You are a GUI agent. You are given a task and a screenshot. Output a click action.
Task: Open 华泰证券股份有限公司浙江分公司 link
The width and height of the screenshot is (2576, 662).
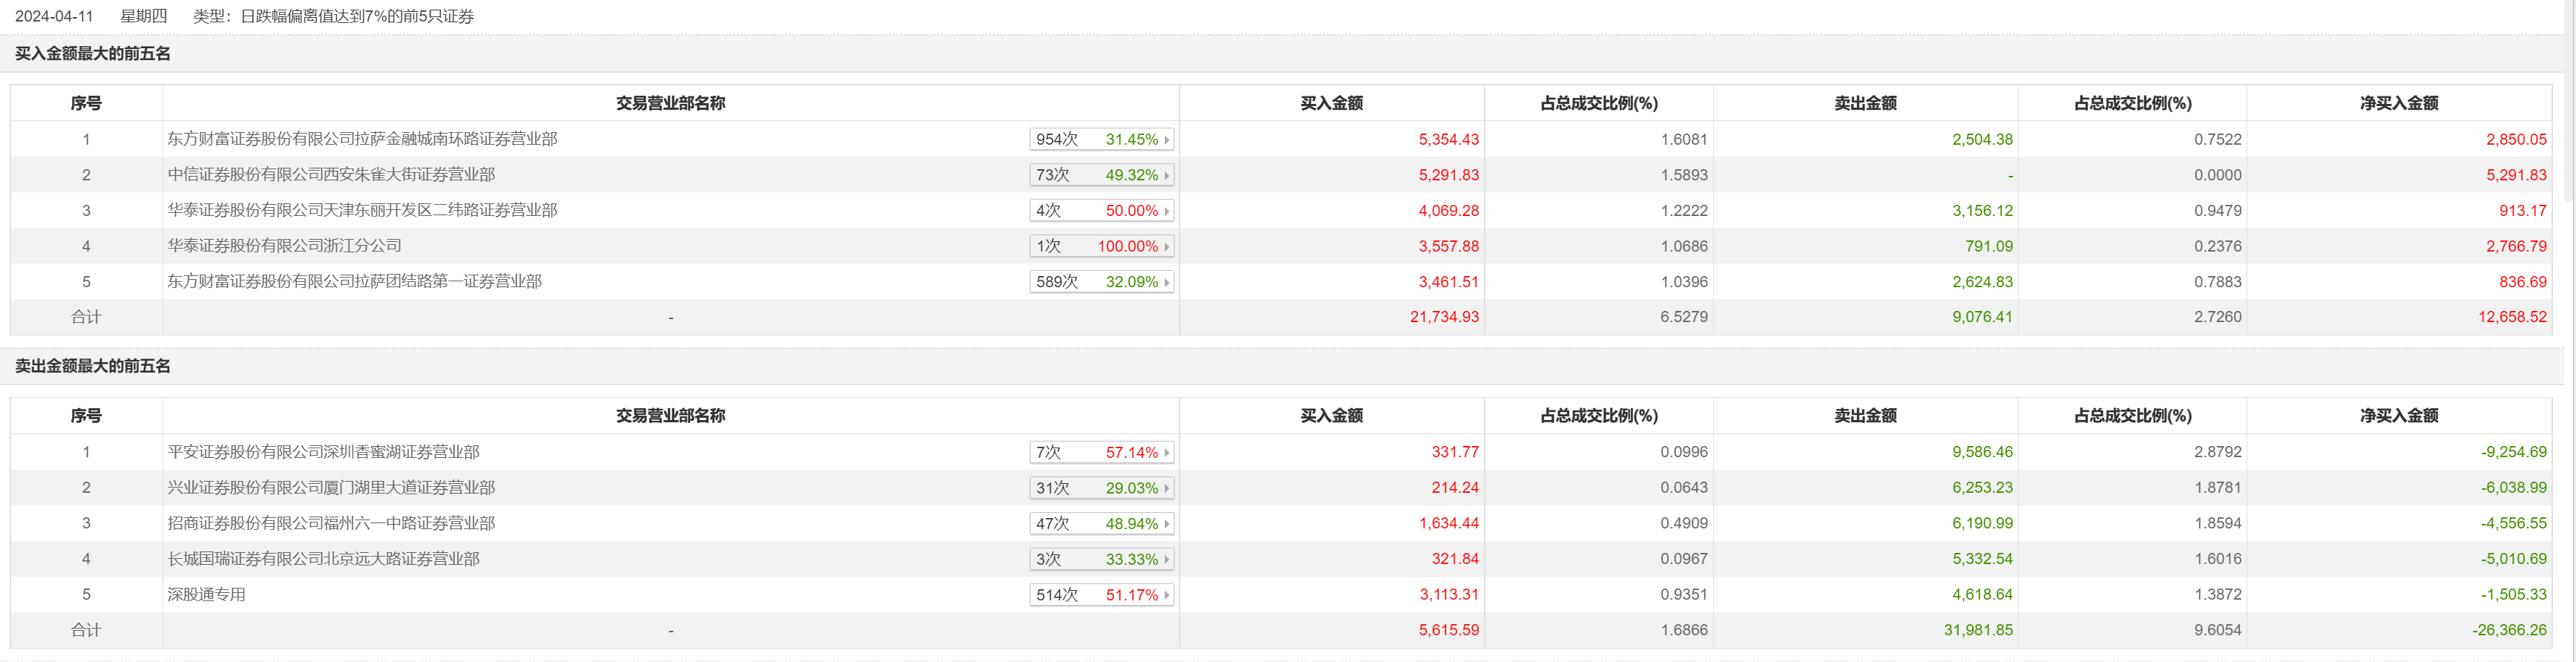[x=284, y=246]
